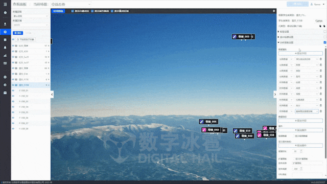This screenshot has height=184, width=327.
Task: Toggle the 显示重点区域 checkbox in the map toolbar
Action: pos(112,11)
